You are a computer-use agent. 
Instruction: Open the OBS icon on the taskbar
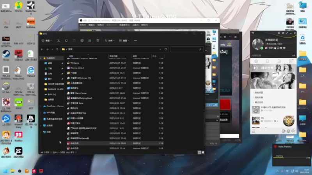[19, 171]
